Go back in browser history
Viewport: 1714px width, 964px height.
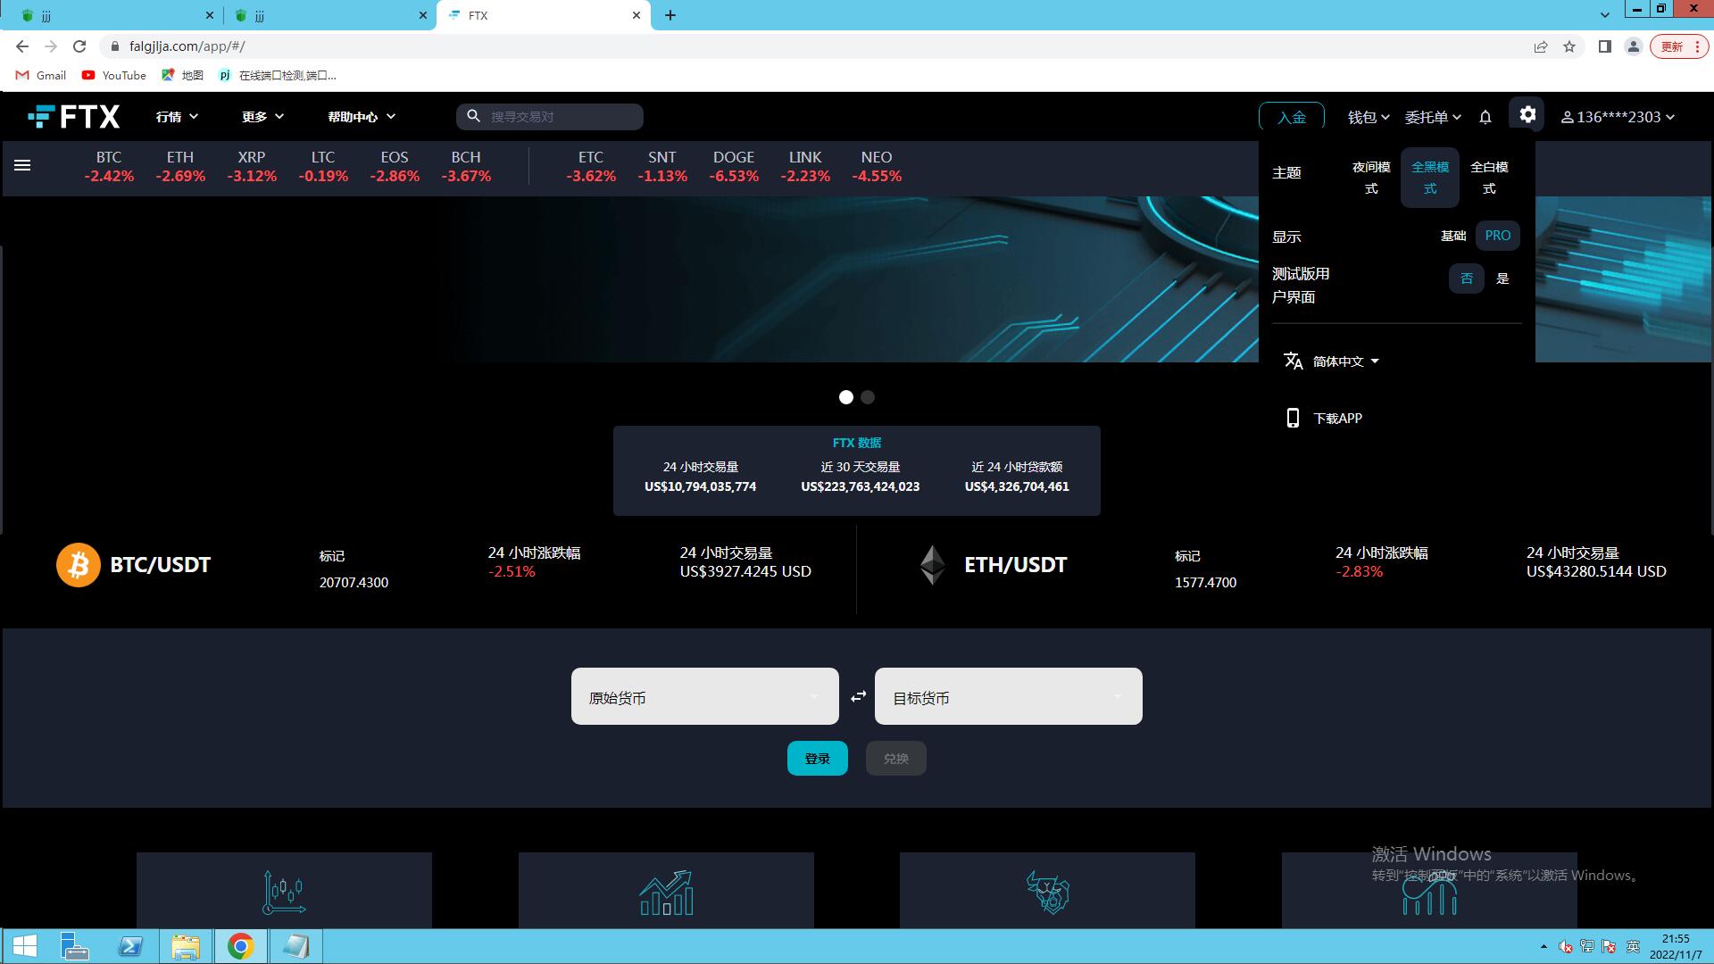tap(22, 46)
